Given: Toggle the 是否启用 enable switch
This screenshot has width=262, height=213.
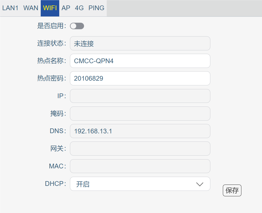Looking at the screenshot, I should pyautogui.click(x=77, y=26).
